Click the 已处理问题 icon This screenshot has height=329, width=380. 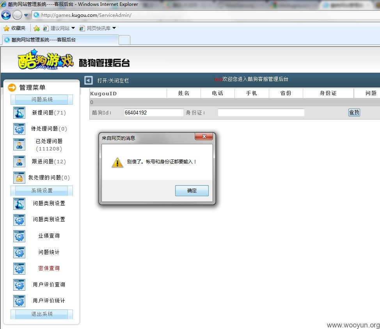click(x=19, y=145)
